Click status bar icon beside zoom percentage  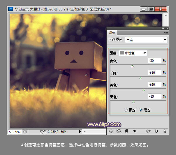(x=25, y=132)
